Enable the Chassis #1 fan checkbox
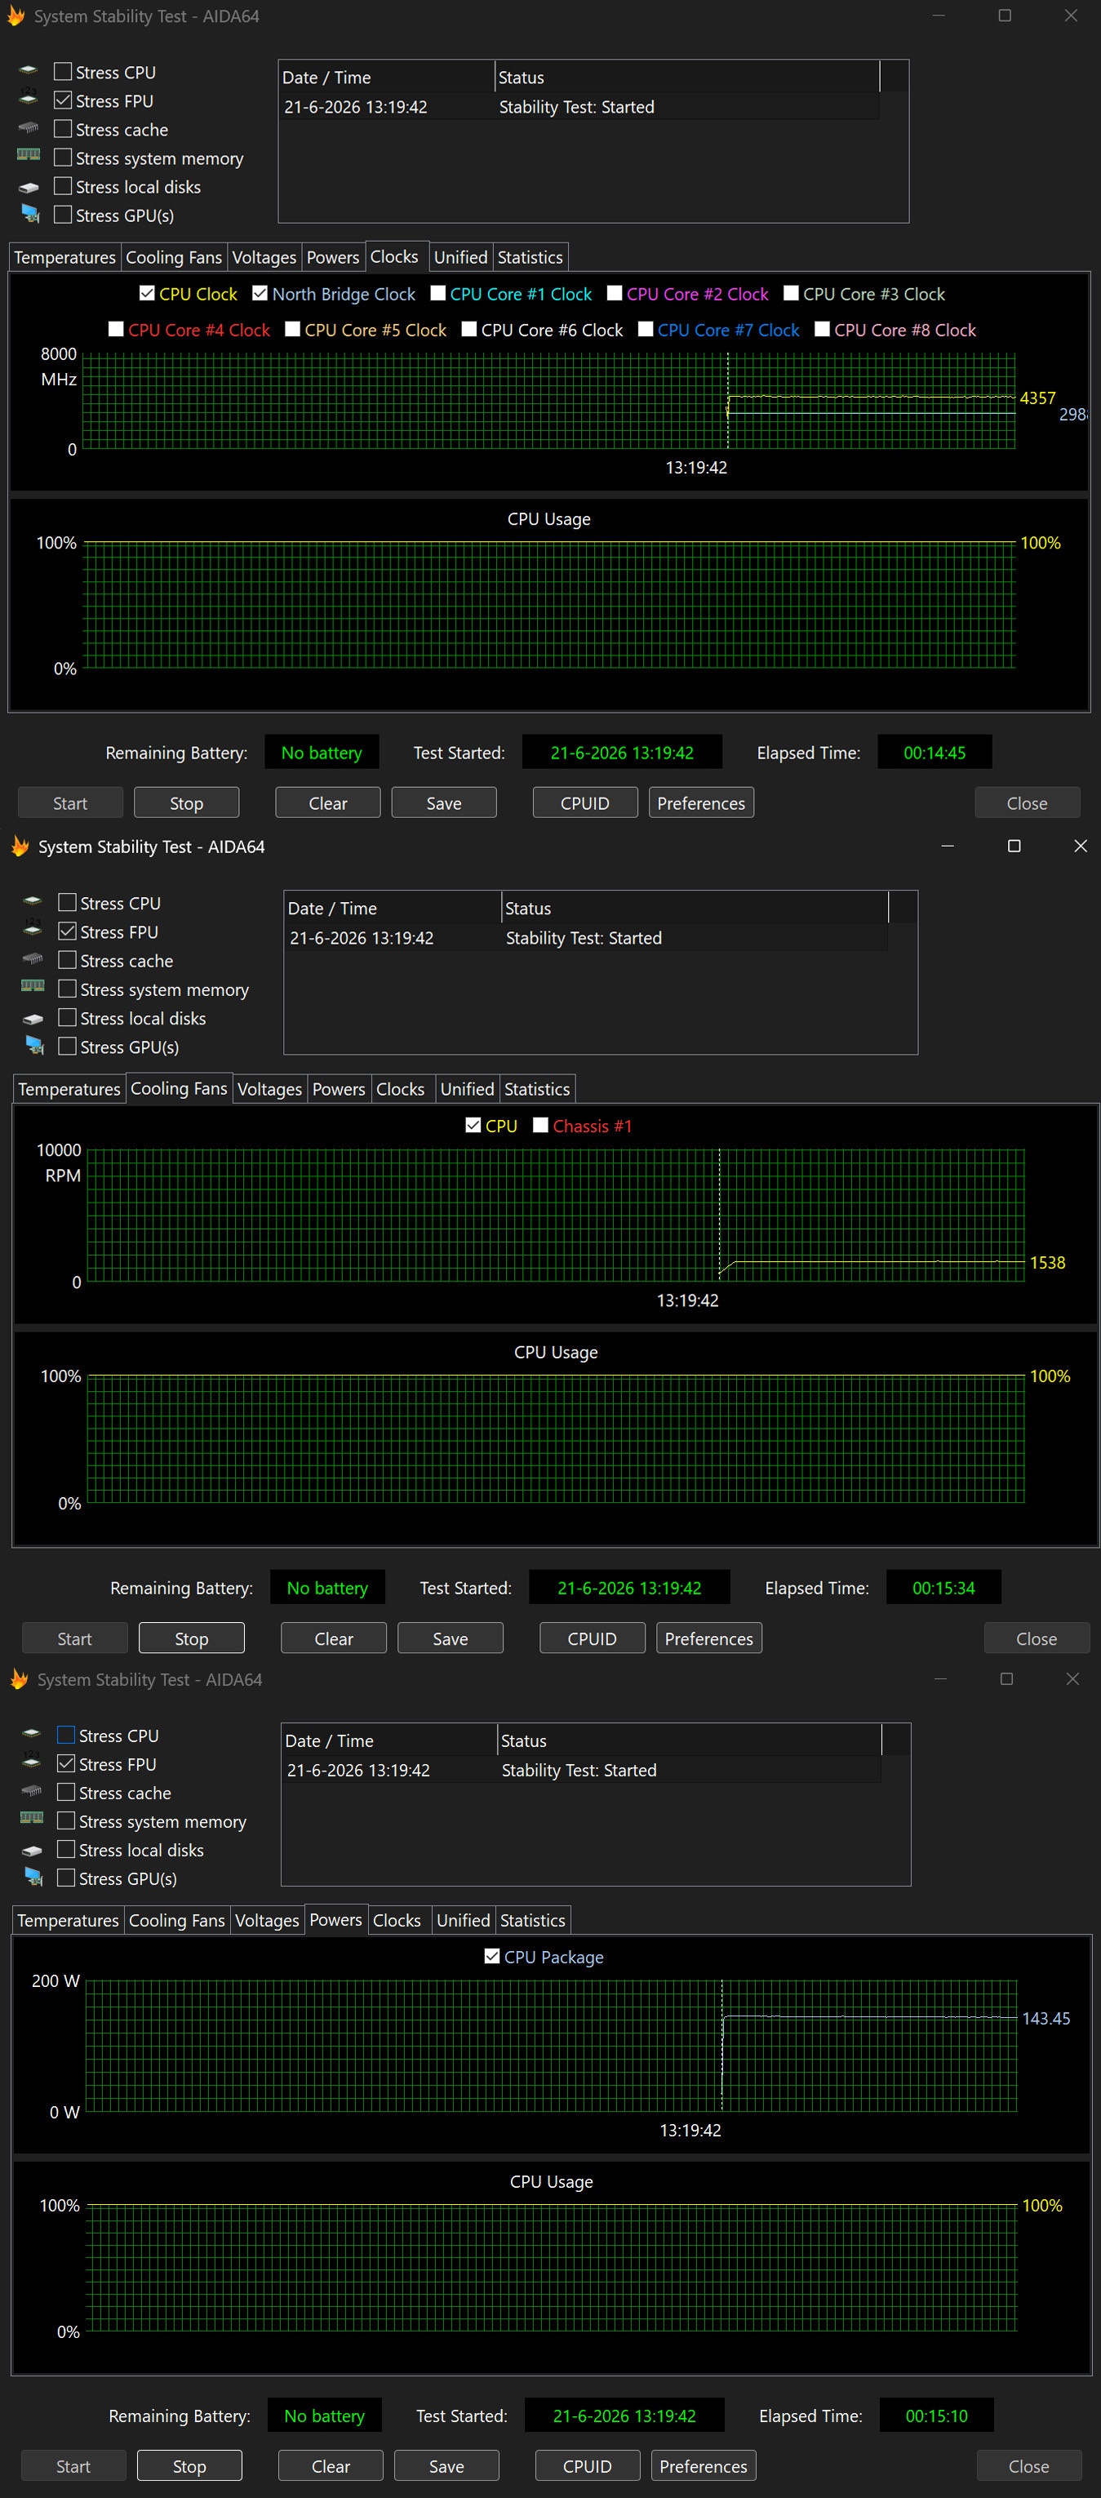Viewport: 1101px width, 2498px height. pyautogui.click(x=541, y=1125)
